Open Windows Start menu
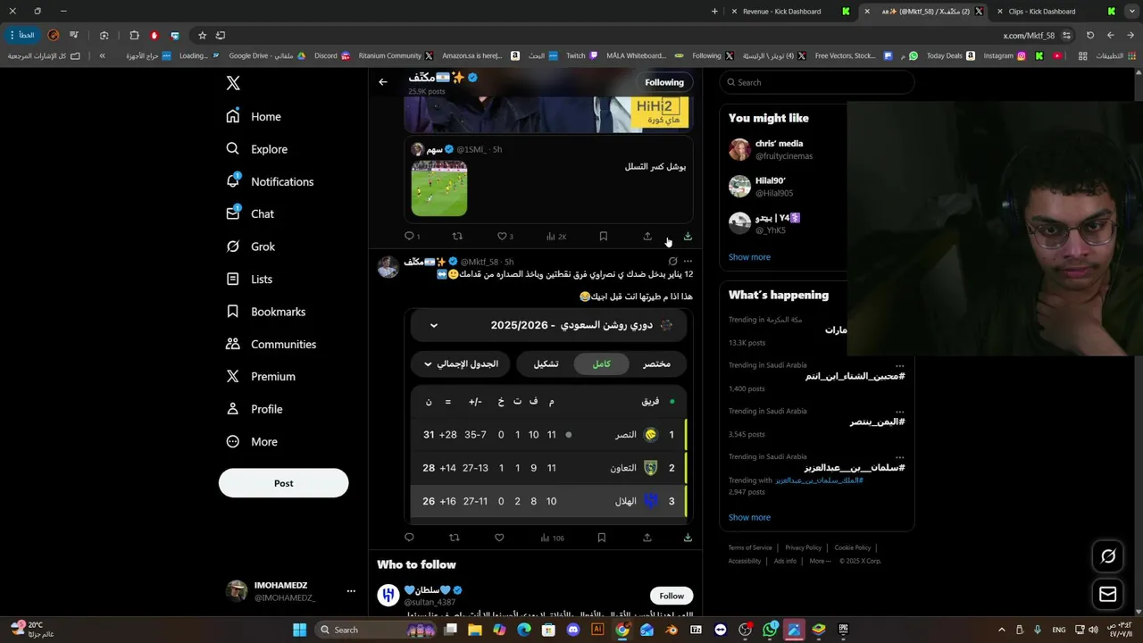Viewport: 1143px width, 643px height. tap(300, 630)
